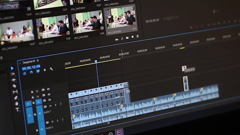The height and width of the screenshot is (135, 240).
Task: Select the Track Select Forward tool
Action: (13, 74)
